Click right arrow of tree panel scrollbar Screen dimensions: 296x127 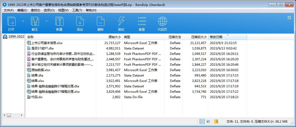(x=22, y=115)
